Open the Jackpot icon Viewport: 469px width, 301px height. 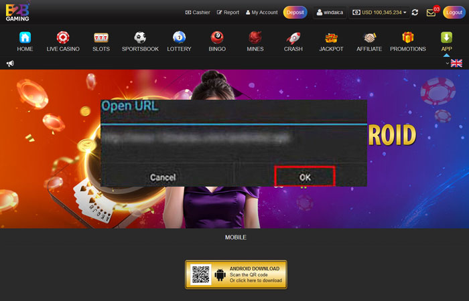pyautogui.click(x=331, y=37)
